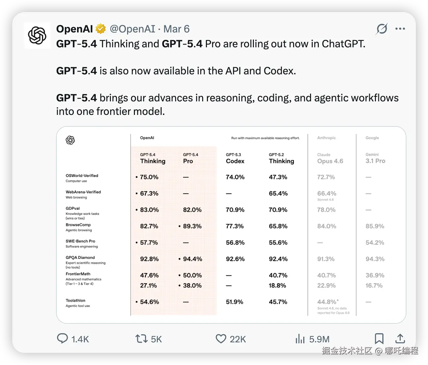Click the 5.9M views count

(x=319, y=339)
